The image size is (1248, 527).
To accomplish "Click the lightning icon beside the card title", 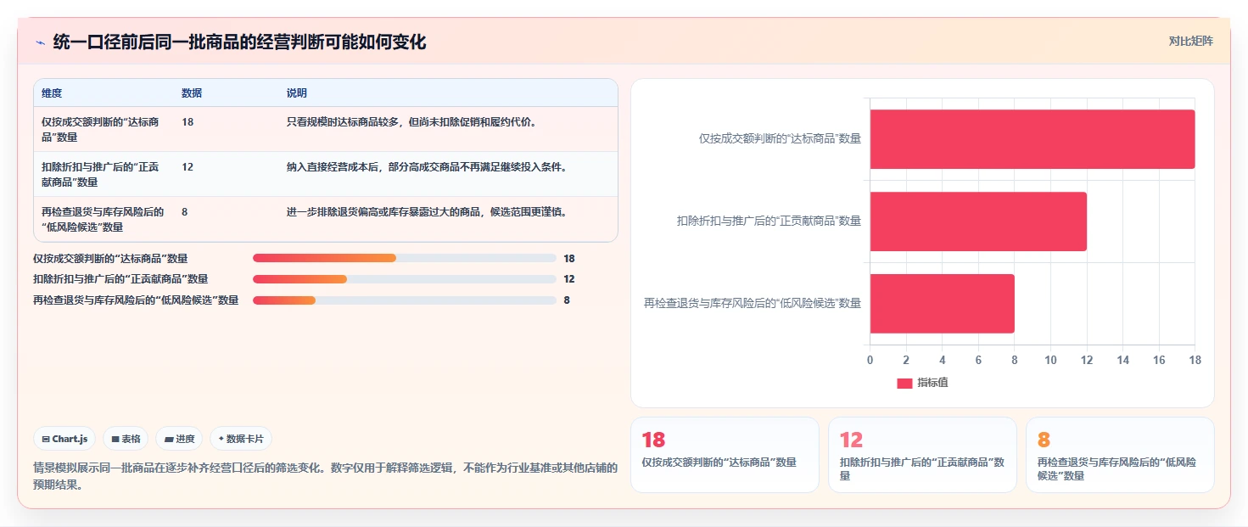I will (x=40, y=42).
